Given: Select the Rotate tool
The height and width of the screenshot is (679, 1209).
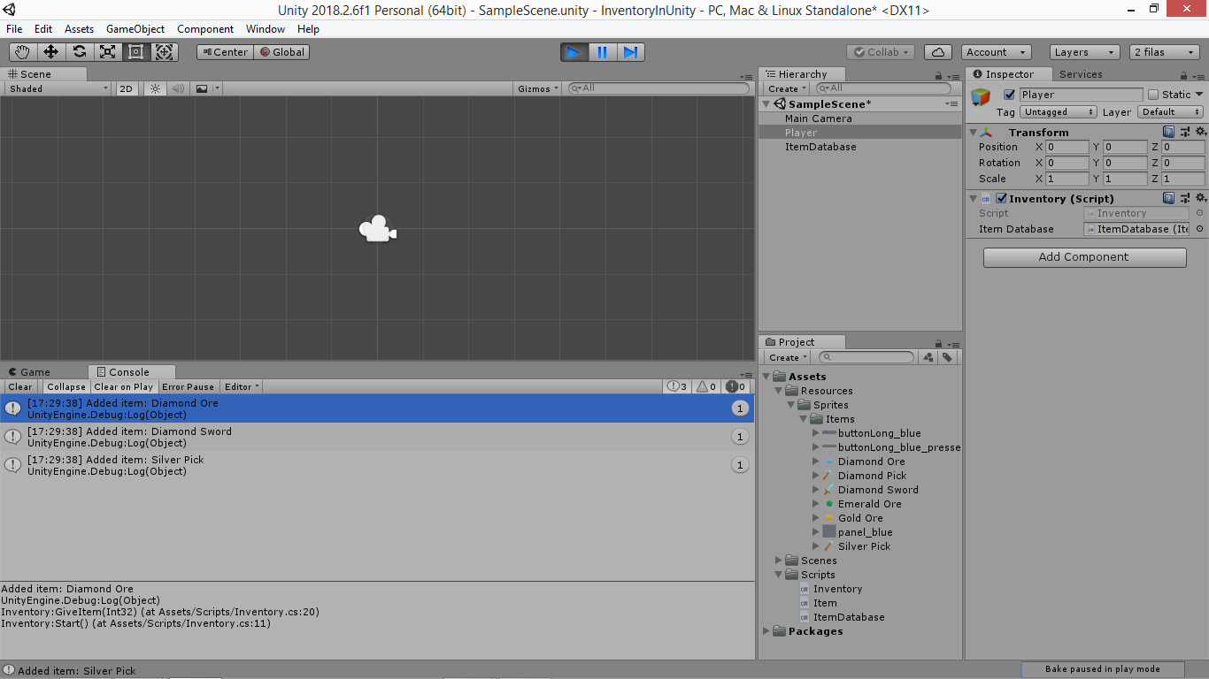Looking at the screenshot, I should pos(79,51).
